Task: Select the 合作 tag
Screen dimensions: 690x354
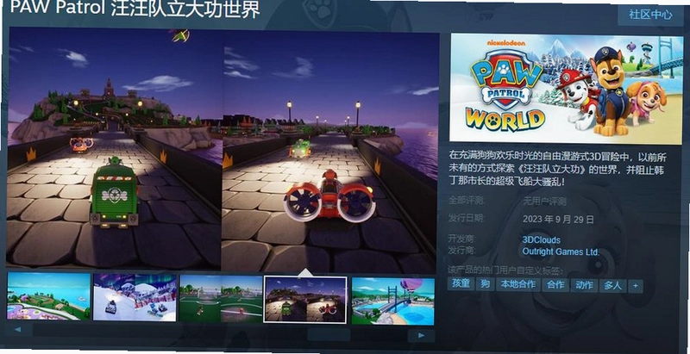Action: tap(555, 285)
